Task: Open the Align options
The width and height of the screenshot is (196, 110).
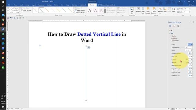Action: tap(165, 10)
